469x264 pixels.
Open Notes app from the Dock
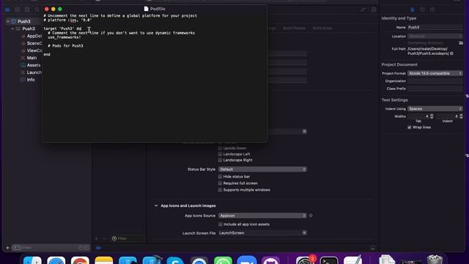[104, 260]
